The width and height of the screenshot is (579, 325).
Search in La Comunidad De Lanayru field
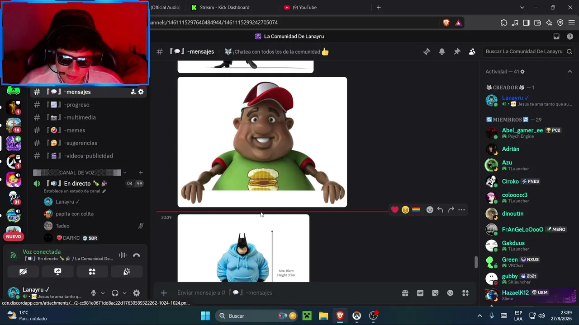(528, 51)
